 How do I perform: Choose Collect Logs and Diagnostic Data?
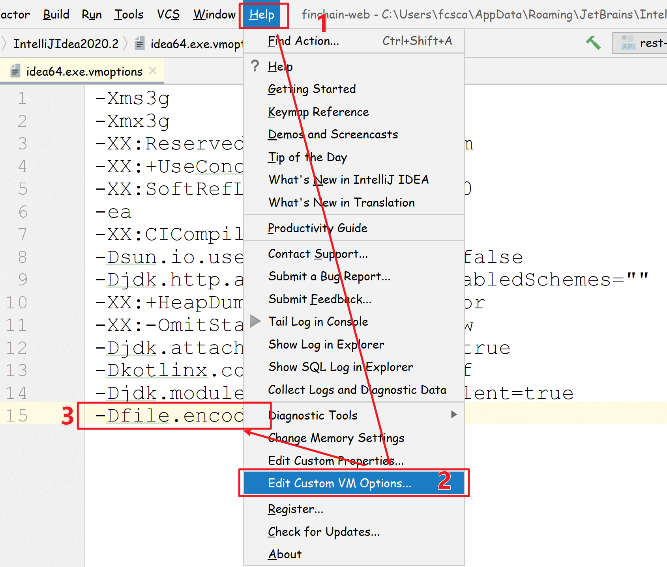pos(354,390)
